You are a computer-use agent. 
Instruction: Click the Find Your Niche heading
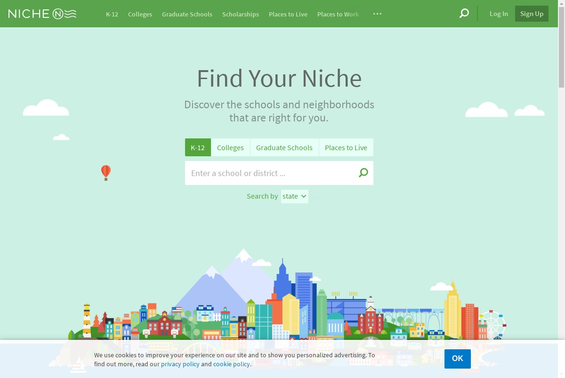pyautogui.click(x=279, y=79)
